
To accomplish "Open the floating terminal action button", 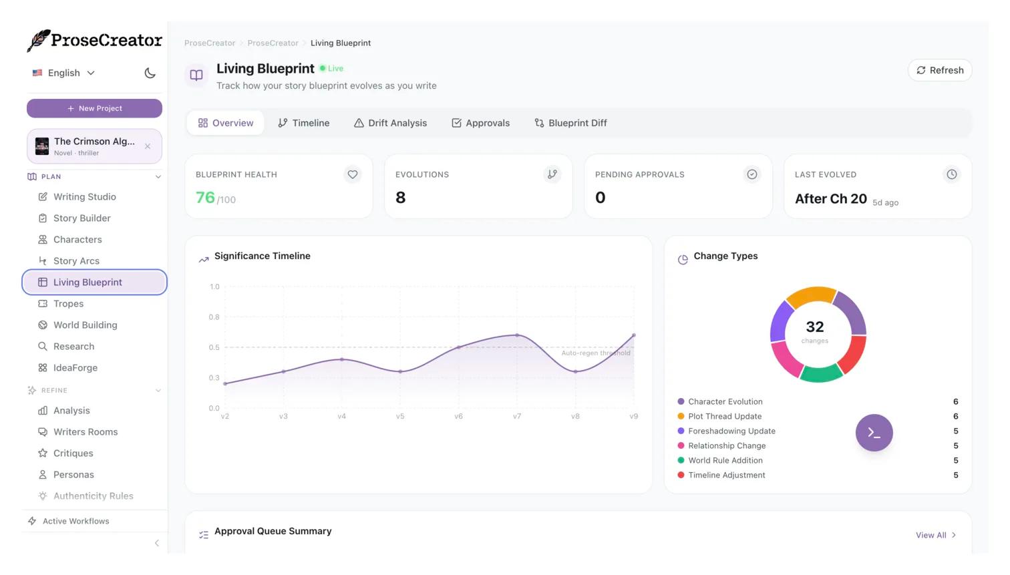I will (x=874, y=432).
